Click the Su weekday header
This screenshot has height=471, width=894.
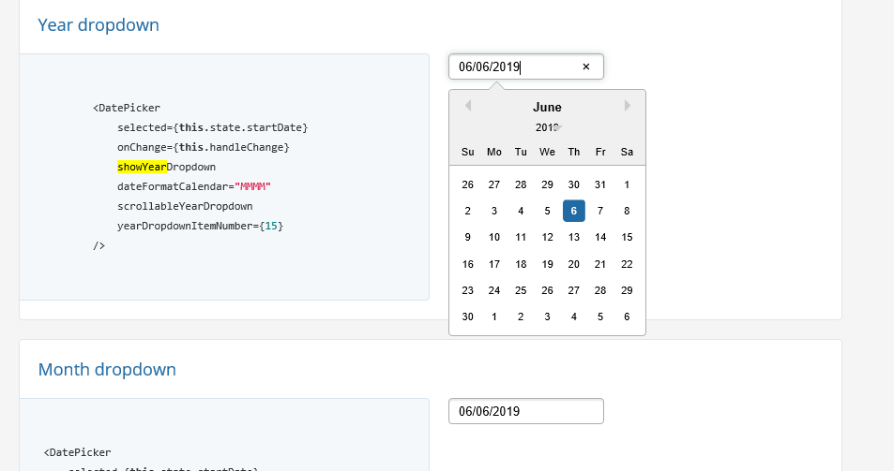[x=467, y=152]
